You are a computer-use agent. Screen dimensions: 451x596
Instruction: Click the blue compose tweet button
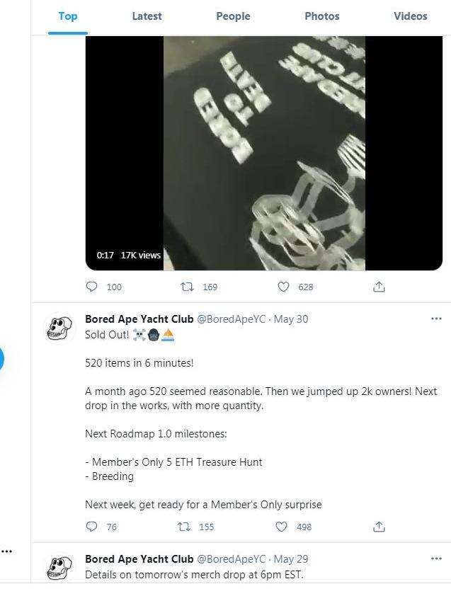tap(1, 359)
